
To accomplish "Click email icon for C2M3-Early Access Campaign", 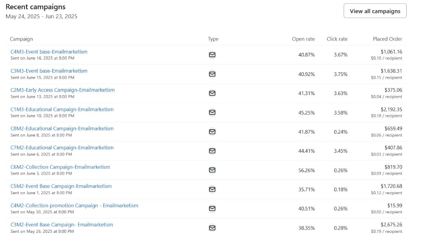I will 212,93.
